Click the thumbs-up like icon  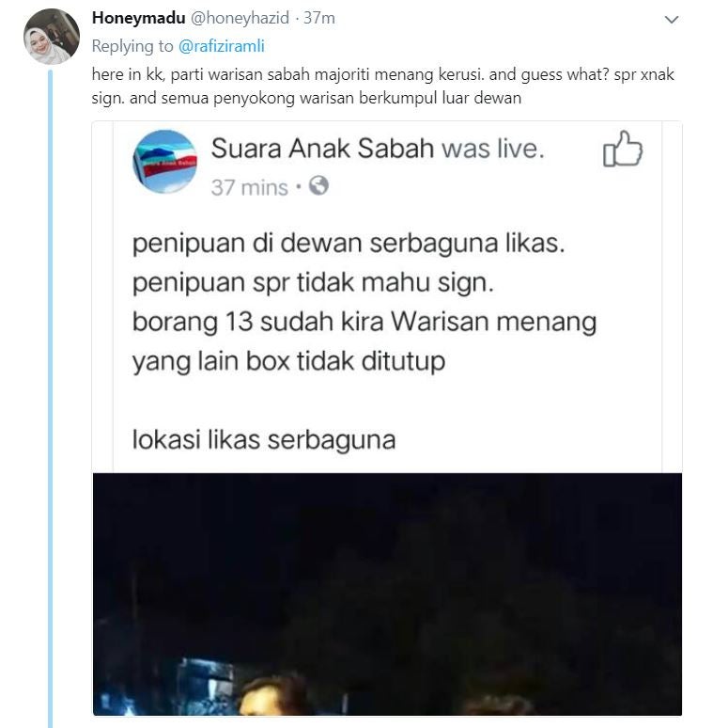tap(623, 149)
